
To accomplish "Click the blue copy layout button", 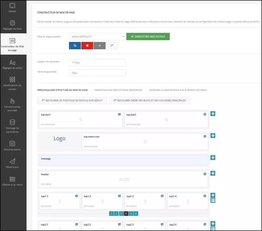I will [x=75, y=46].
